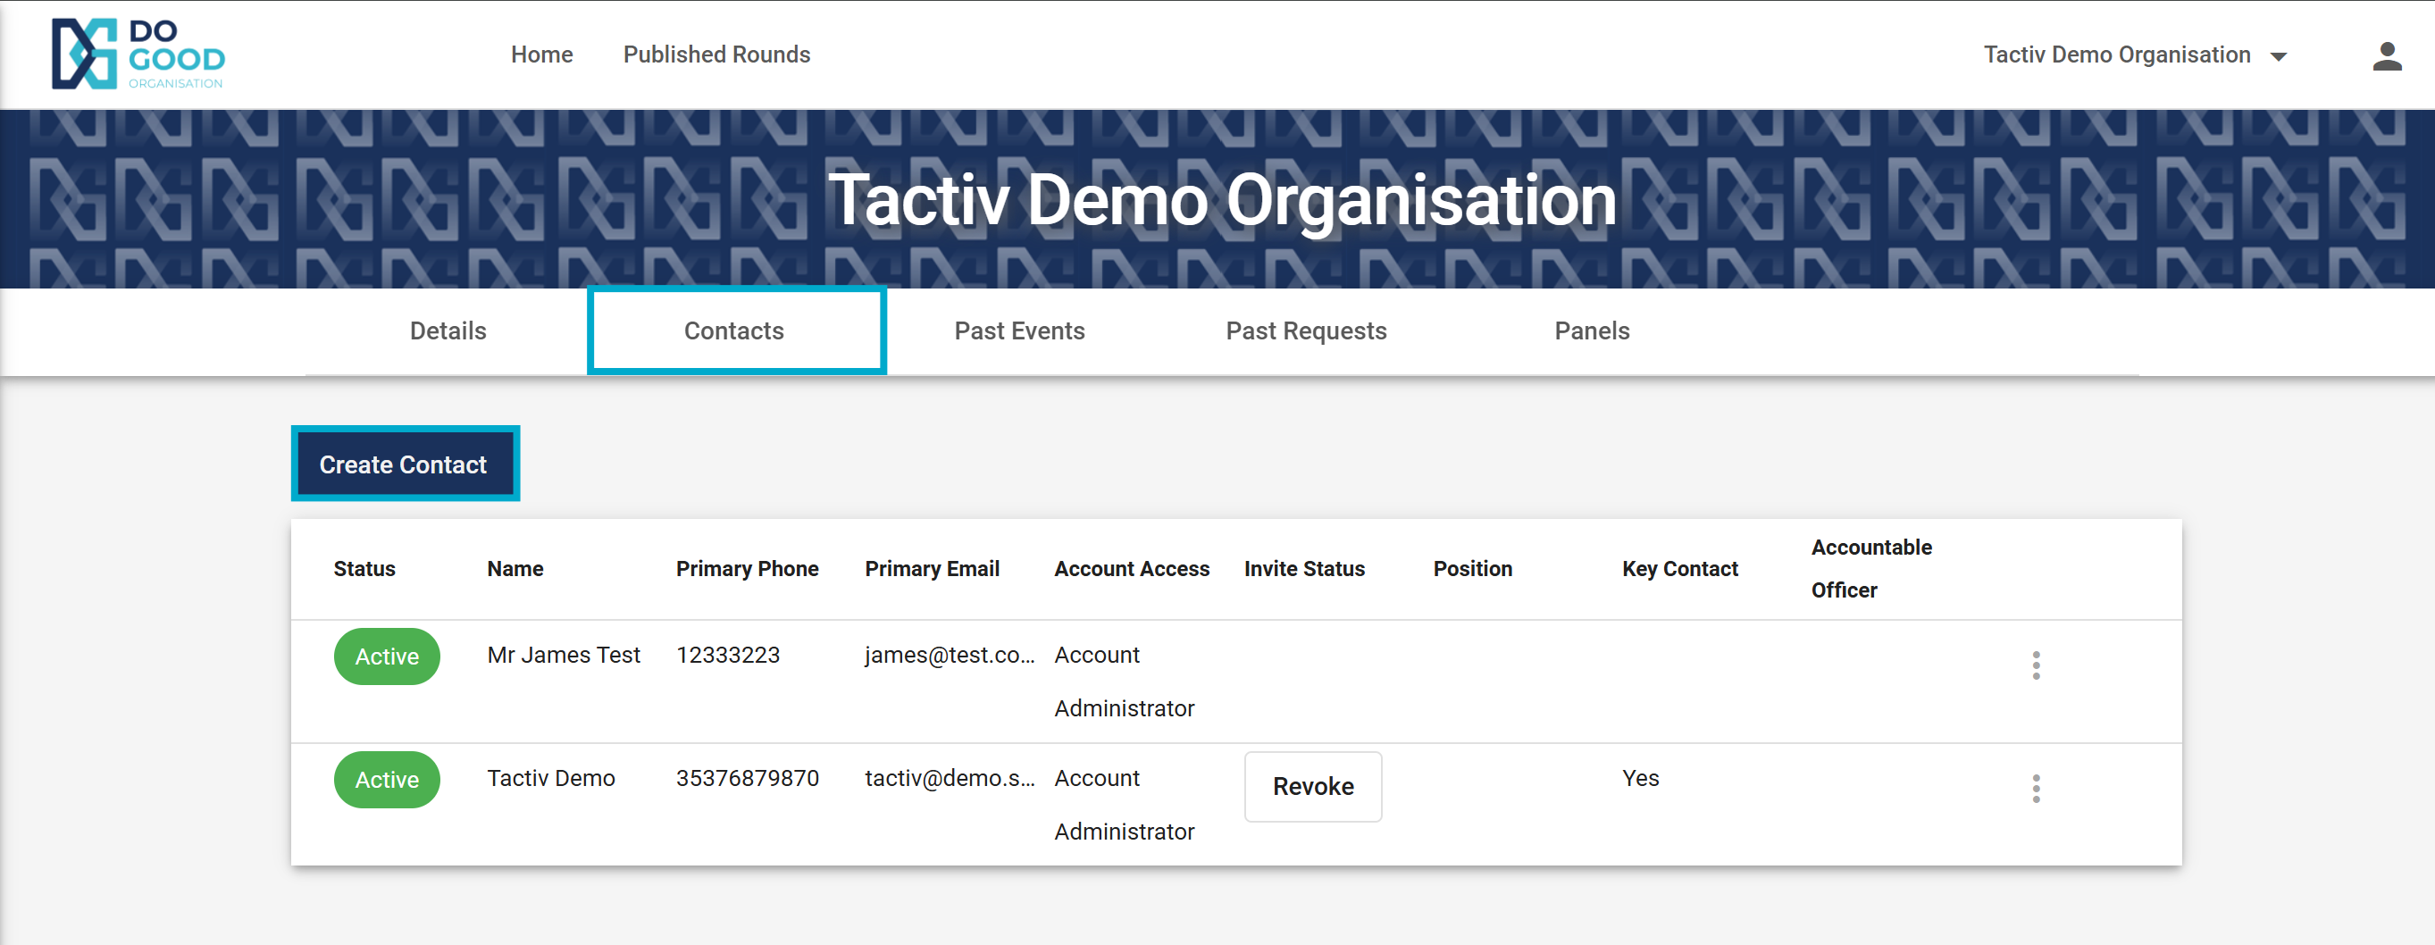
Task: Open the Past Requests tab
Action: pyautogui.click(x=1305, y=330)
